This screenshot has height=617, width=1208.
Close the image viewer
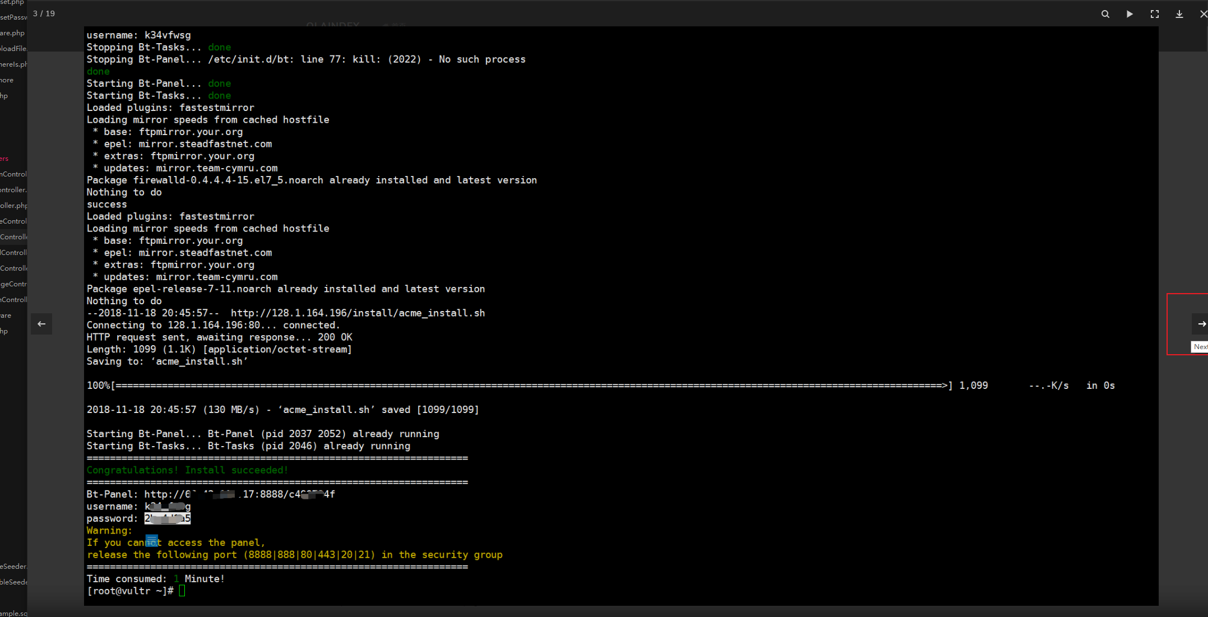[x=1204, y=14]
